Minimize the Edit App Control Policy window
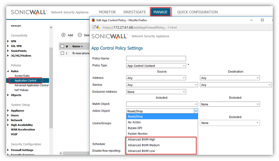Screen dimensions: 279x161 tap(252, 20)
